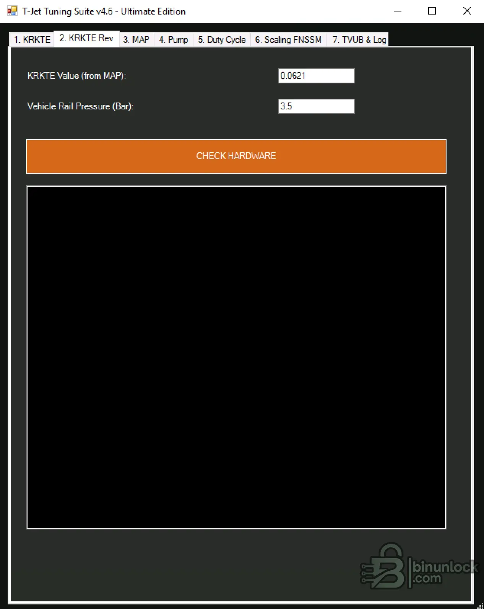
Task: Switch to the 1. KRKTE tab
Action: pos(32,40)
